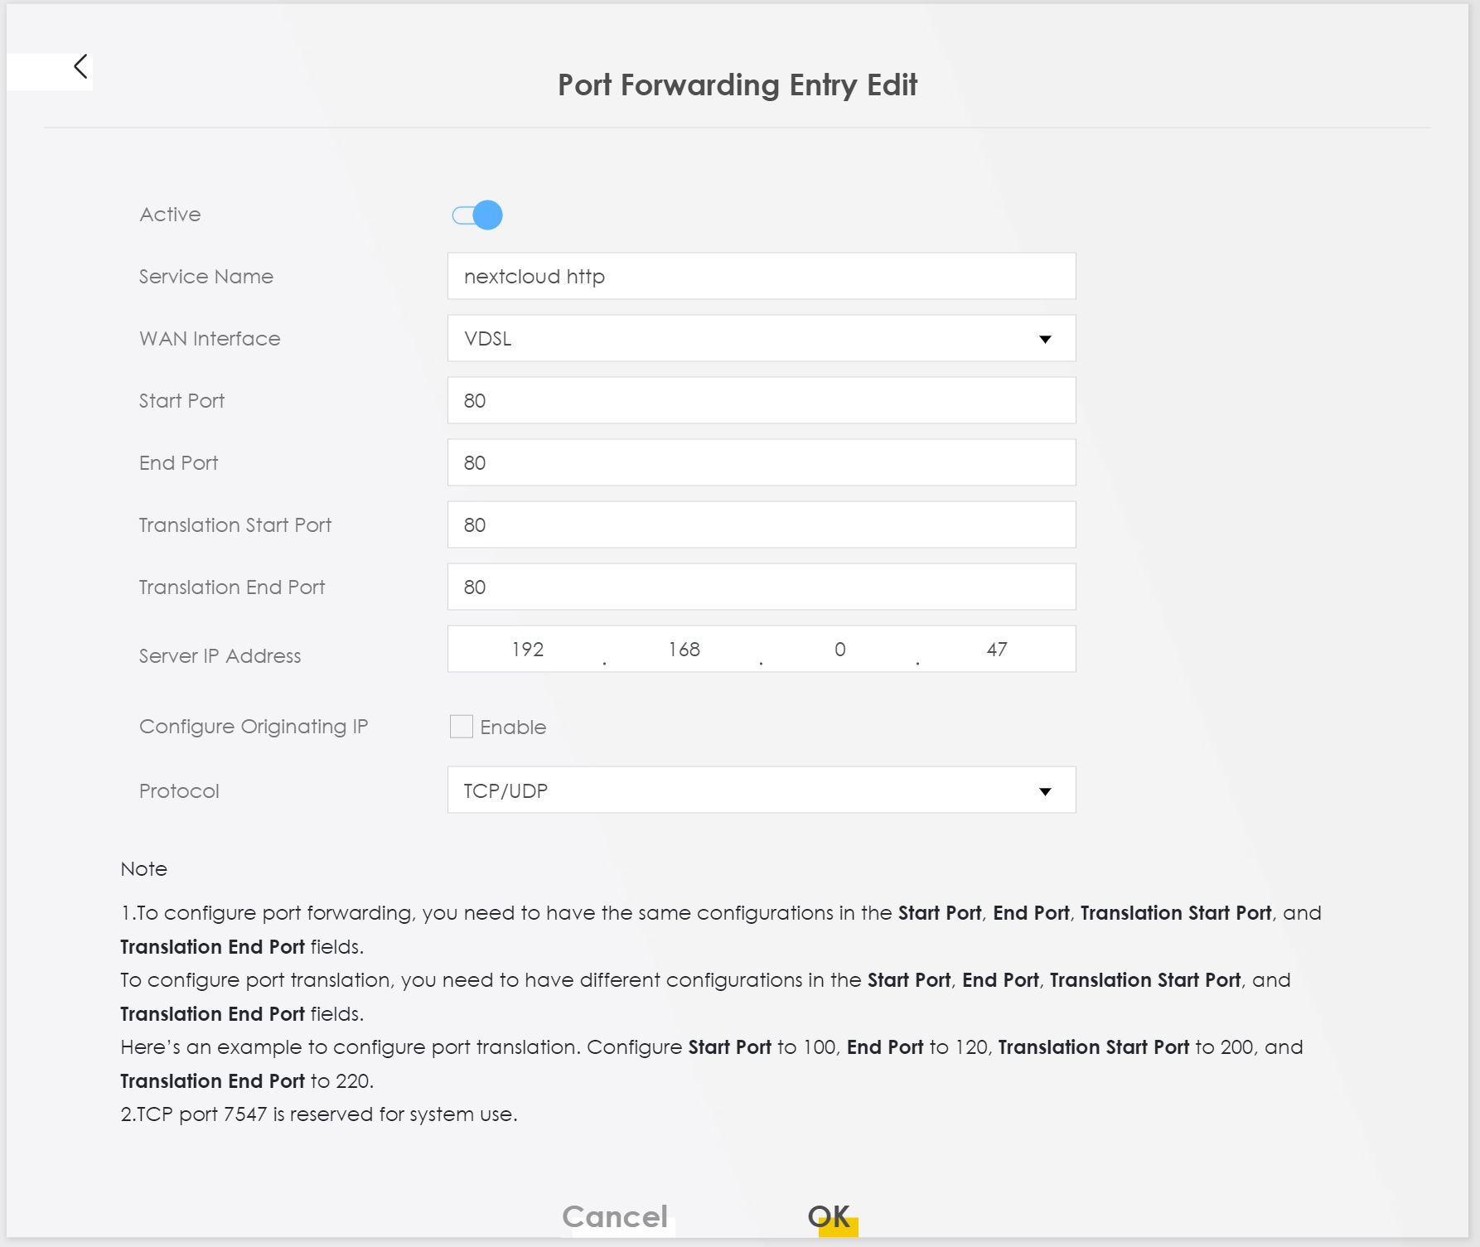The height and width of the screenshot is (1247, 1480).
Task: Focus the Start Port input field
Action: 761,400
